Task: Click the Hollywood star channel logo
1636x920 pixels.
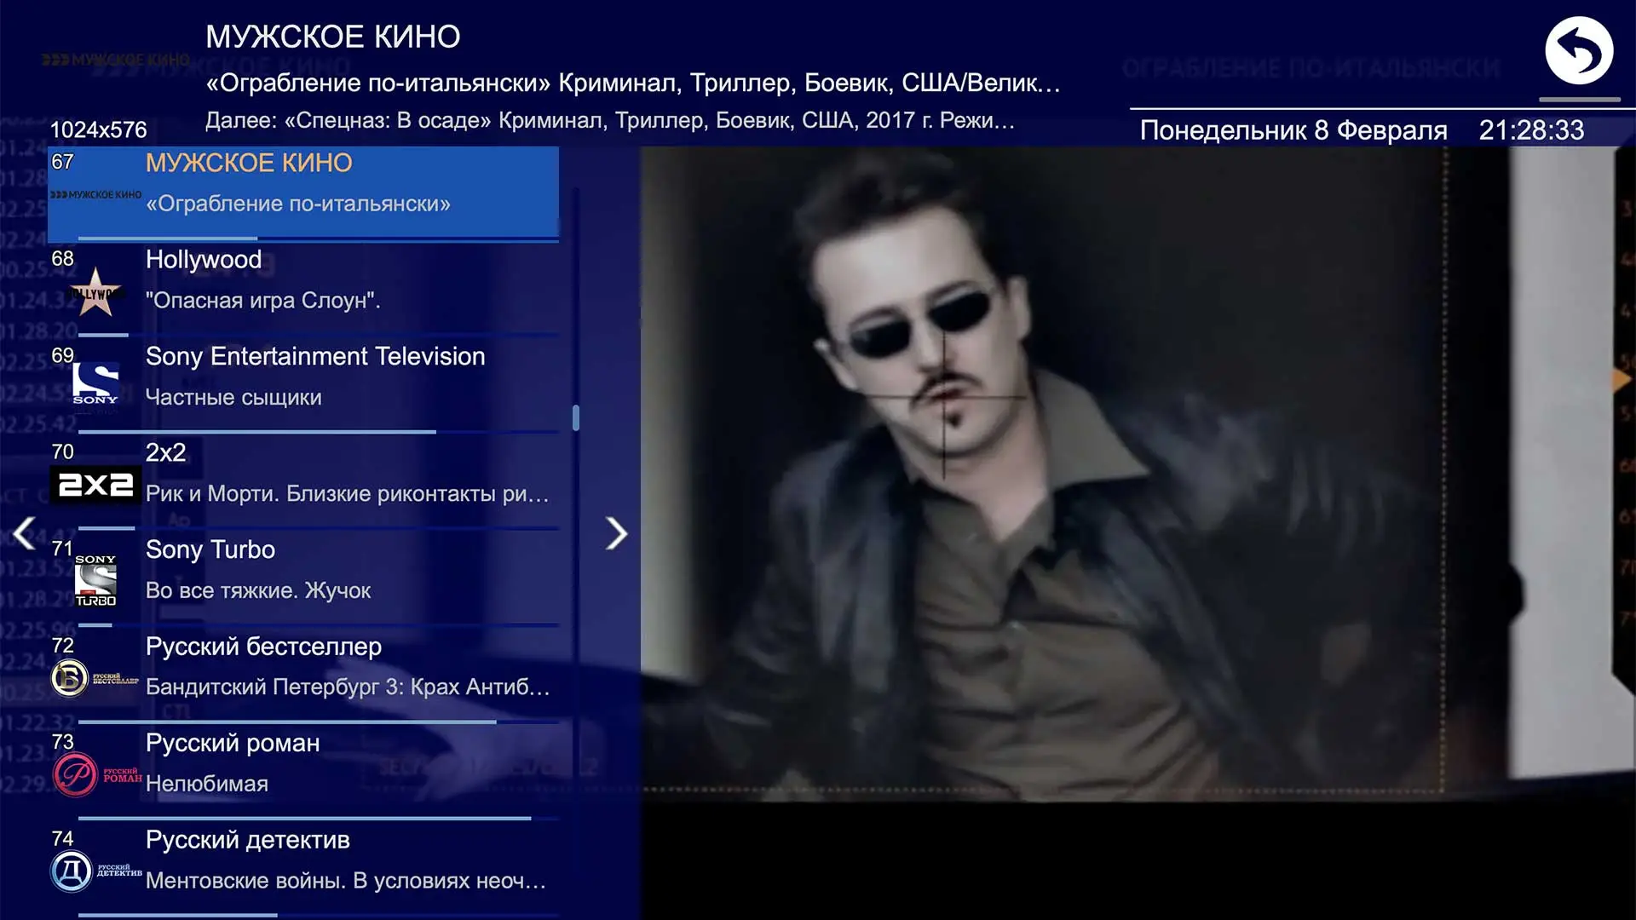Action: (x=95, y=293)
